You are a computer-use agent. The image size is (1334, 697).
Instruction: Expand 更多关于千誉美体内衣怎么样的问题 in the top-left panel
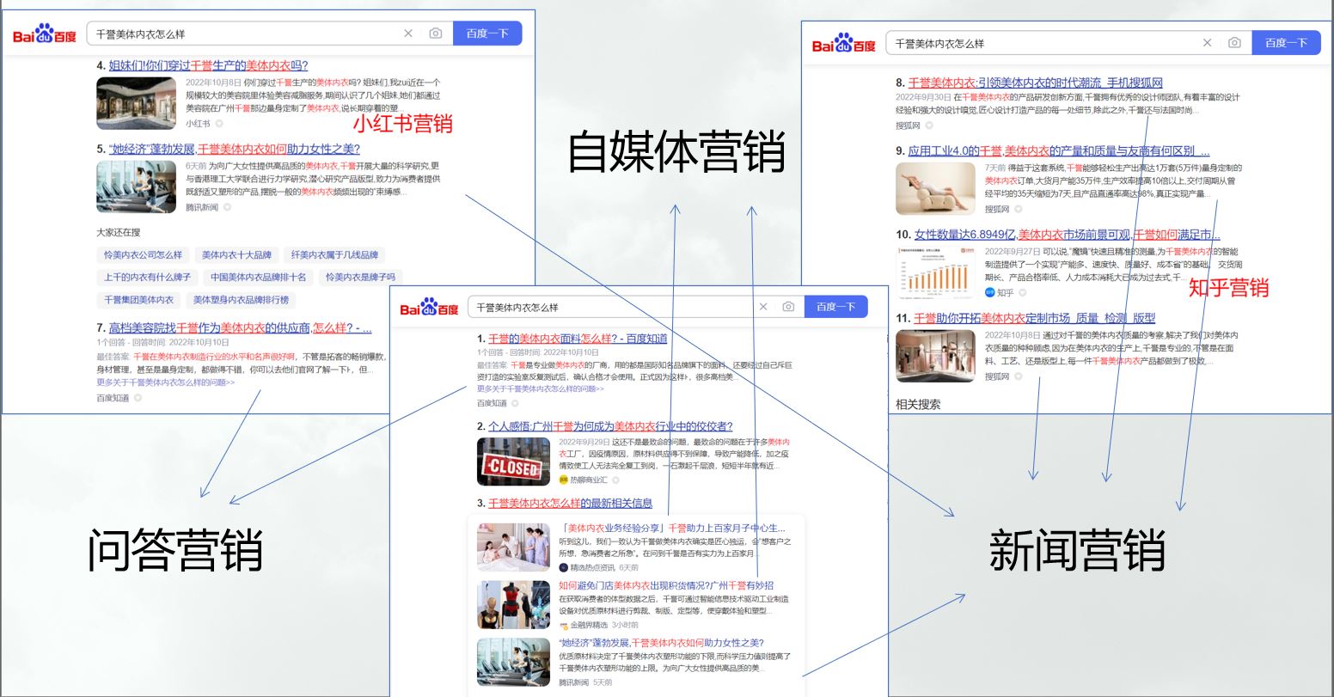click(x=165, y=382)
